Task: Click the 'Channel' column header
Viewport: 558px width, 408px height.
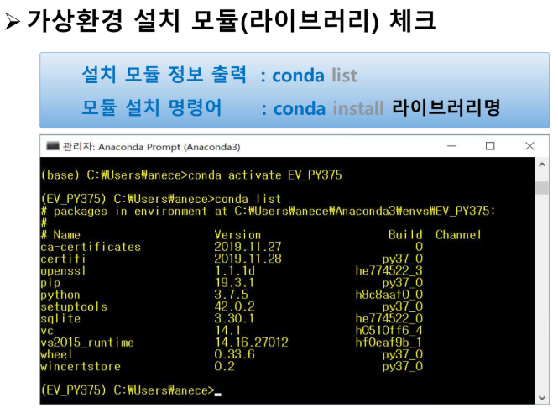Action: tap(458, 235)
